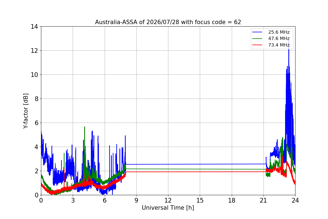Screen dimensions: 328x219
Task: Click the flat red line at 12 h
Action: pos(168,172)
